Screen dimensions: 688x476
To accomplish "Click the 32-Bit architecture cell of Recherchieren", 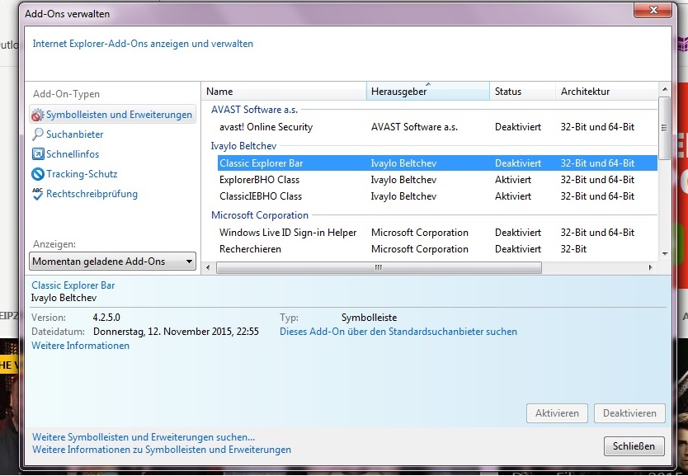I will pyautogui.click(x=573, y=249).
